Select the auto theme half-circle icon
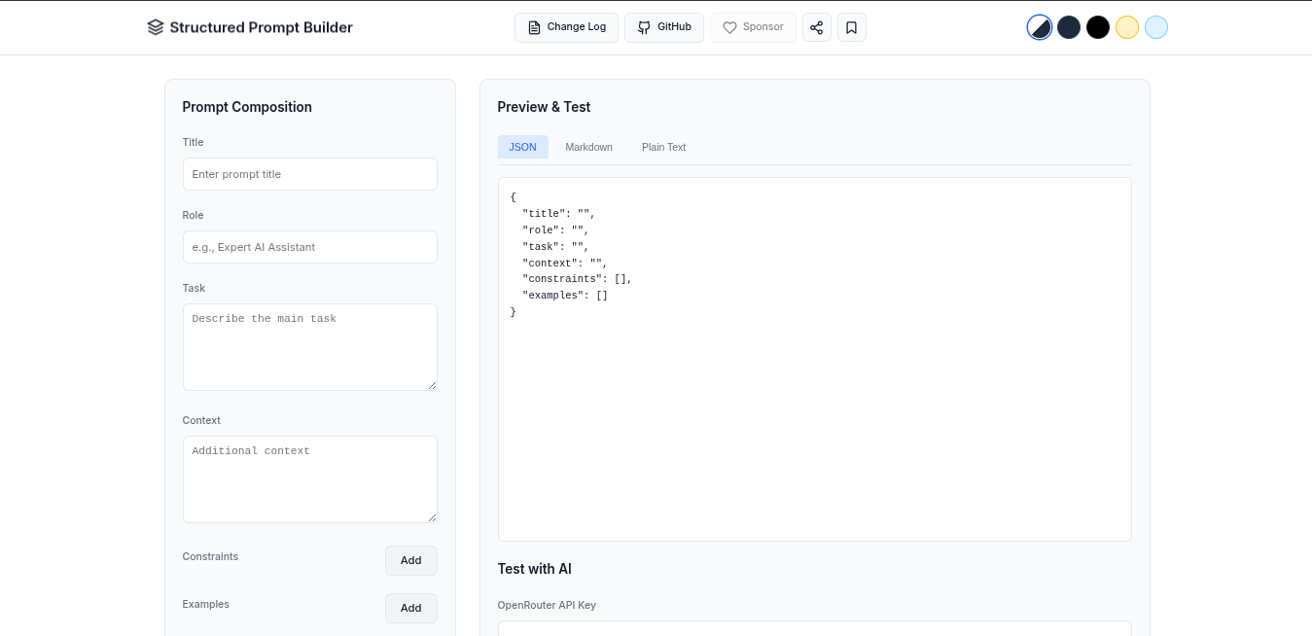This screenshot has height=636, width=1312. point(1040,27)
